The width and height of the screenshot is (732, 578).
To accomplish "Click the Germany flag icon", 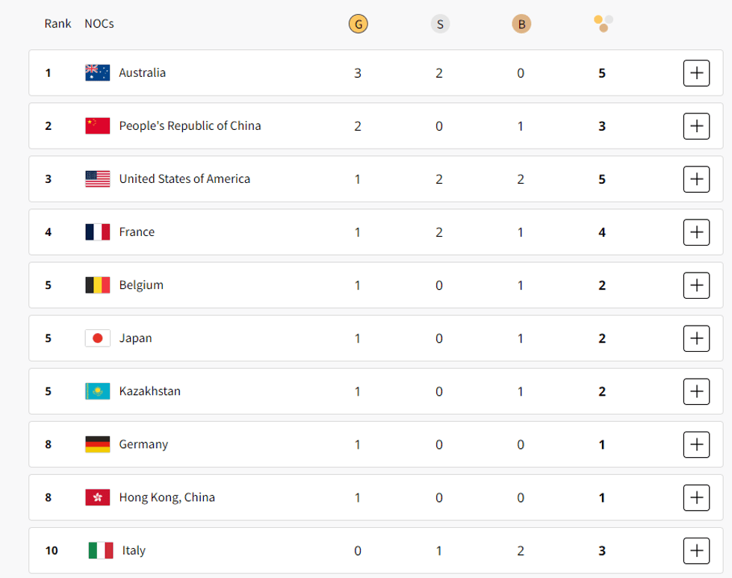I will [x=98, y=444].
